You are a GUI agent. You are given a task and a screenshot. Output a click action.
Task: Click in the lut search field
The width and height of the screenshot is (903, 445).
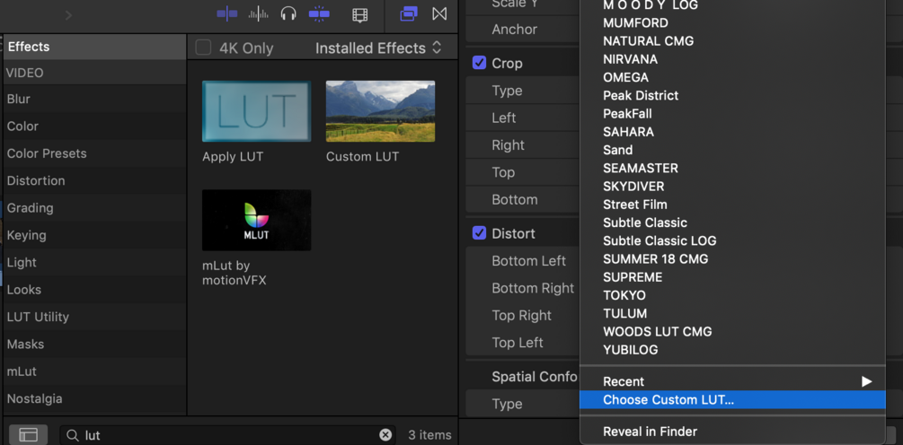pyautogui.click(x=230, y=435)
